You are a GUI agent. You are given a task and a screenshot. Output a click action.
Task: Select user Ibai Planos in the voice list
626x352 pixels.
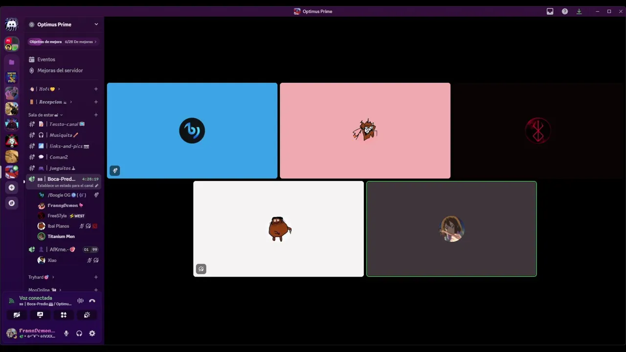[68, 226]
